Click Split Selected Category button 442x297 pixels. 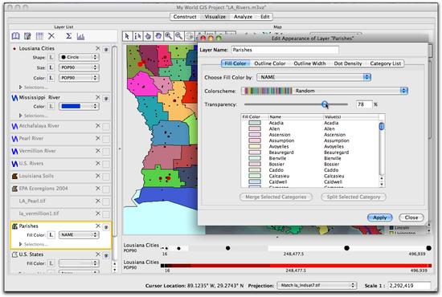tap(354, 197)
